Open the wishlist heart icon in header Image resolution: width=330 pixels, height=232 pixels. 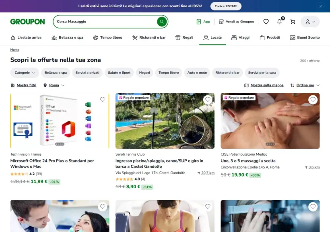click(266, 21)
